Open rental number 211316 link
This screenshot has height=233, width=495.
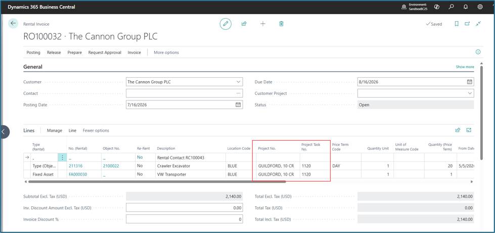coord(75,165)
